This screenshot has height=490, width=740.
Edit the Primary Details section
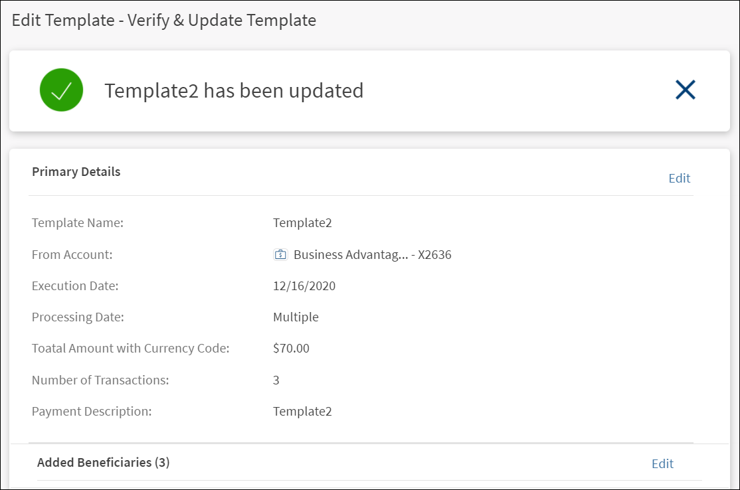pyautogui.click(x=679, y=178)
